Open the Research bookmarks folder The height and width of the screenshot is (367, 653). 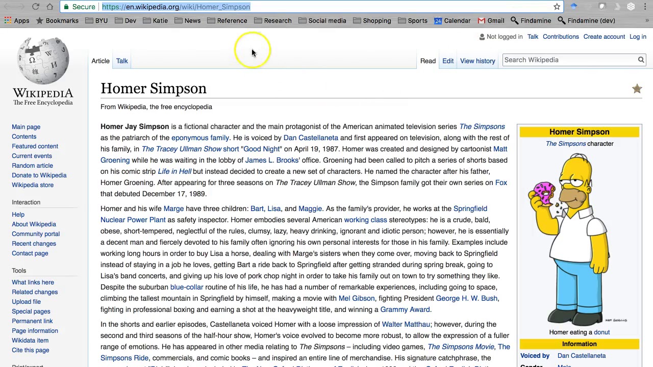pos(272,21)
